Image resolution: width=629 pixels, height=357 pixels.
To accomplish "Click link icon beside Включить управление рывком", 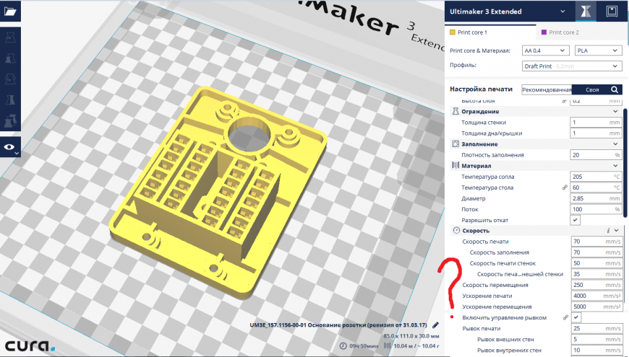I will pos(565,317).
